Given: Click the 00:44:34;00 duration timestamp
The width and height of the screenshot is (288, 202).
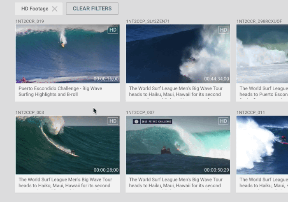Looking at the screenshot, I should click(216, 79).
